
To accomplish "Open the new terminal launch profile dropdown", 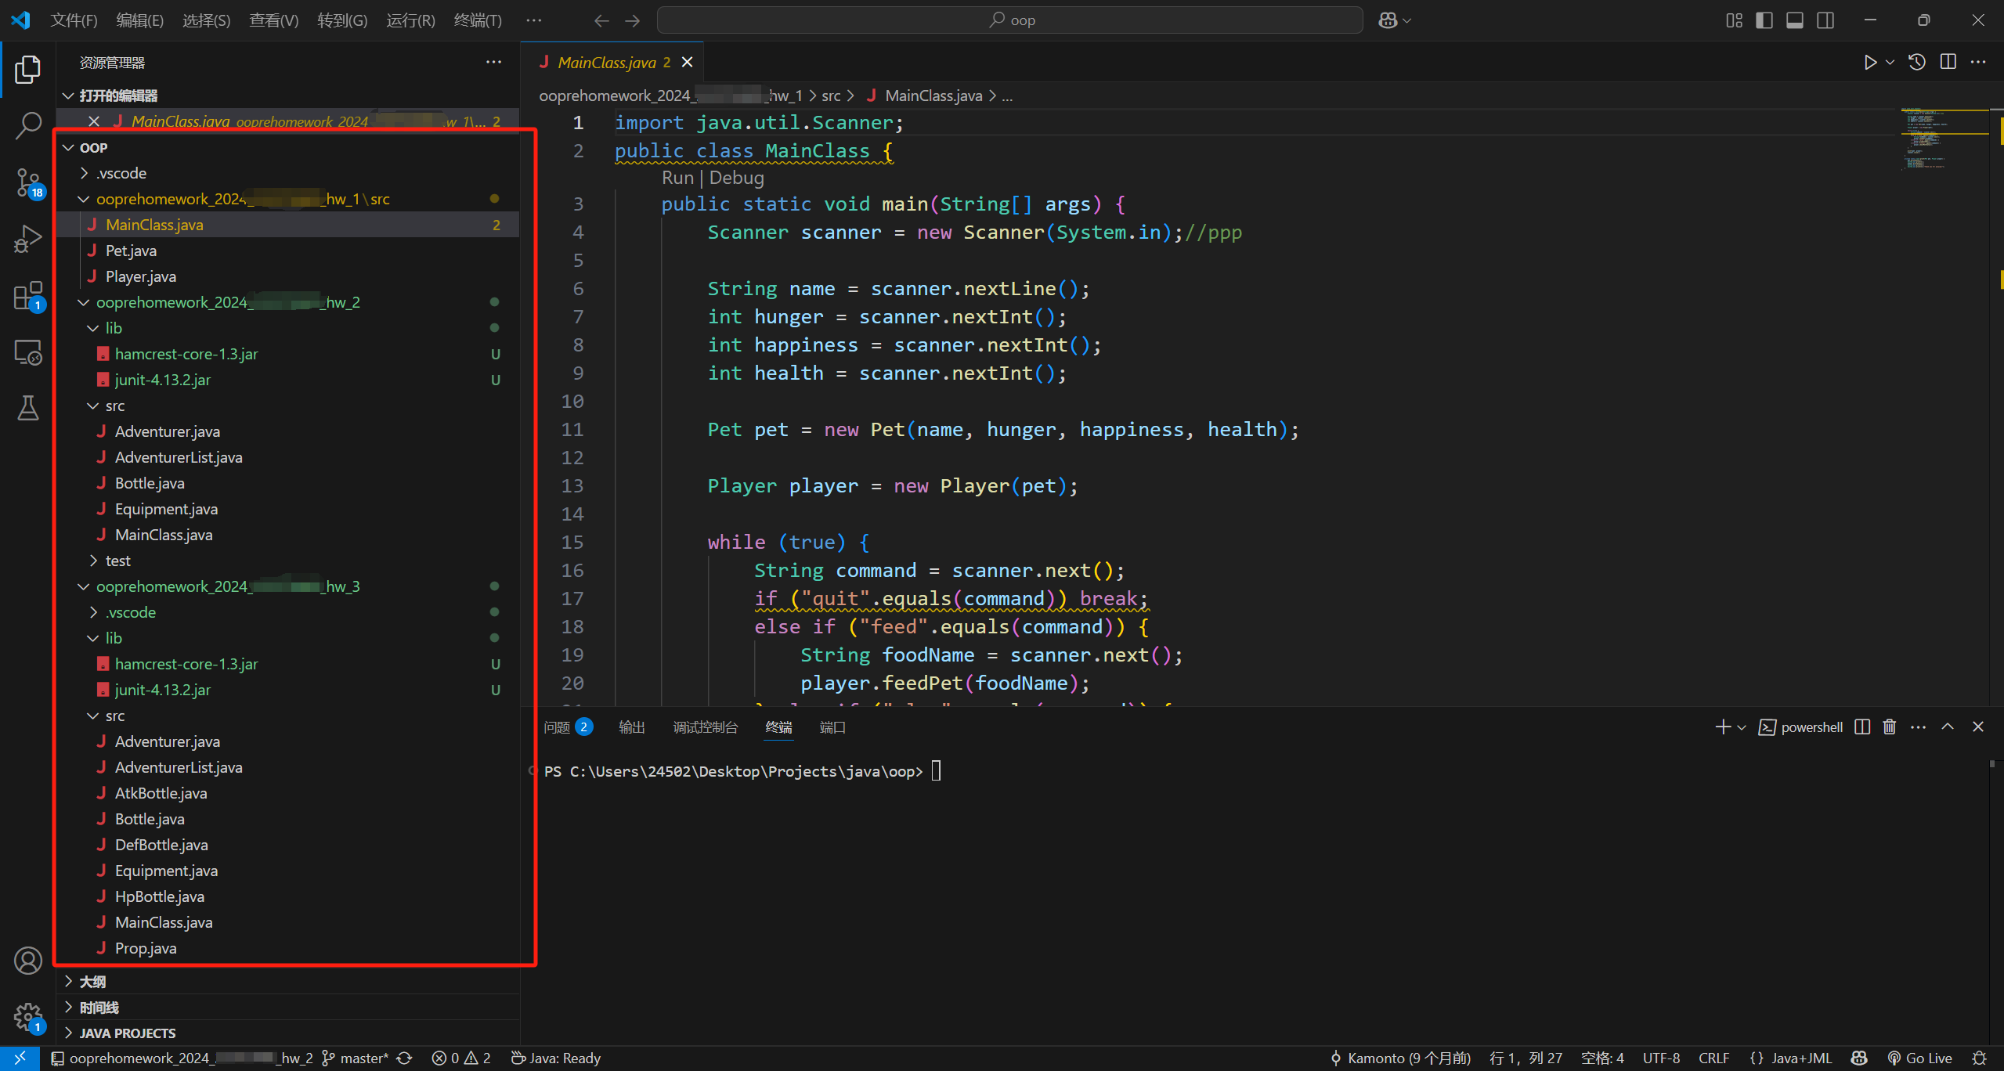I will (x=1742, y=727).
